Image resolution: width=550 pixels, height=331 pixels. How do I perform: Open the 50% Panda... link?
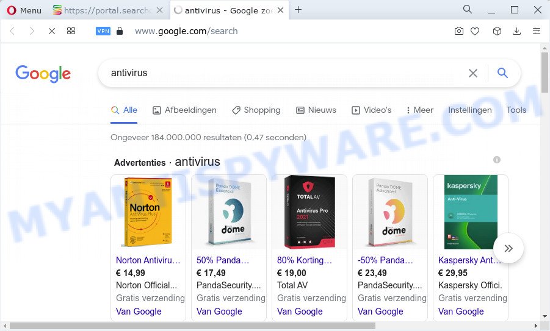(x=223, y=260)
